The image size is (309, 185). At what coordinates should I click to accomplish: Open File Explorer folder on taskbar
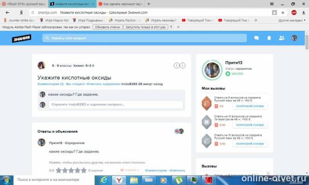pyautogui.click(x=134, y=180)
